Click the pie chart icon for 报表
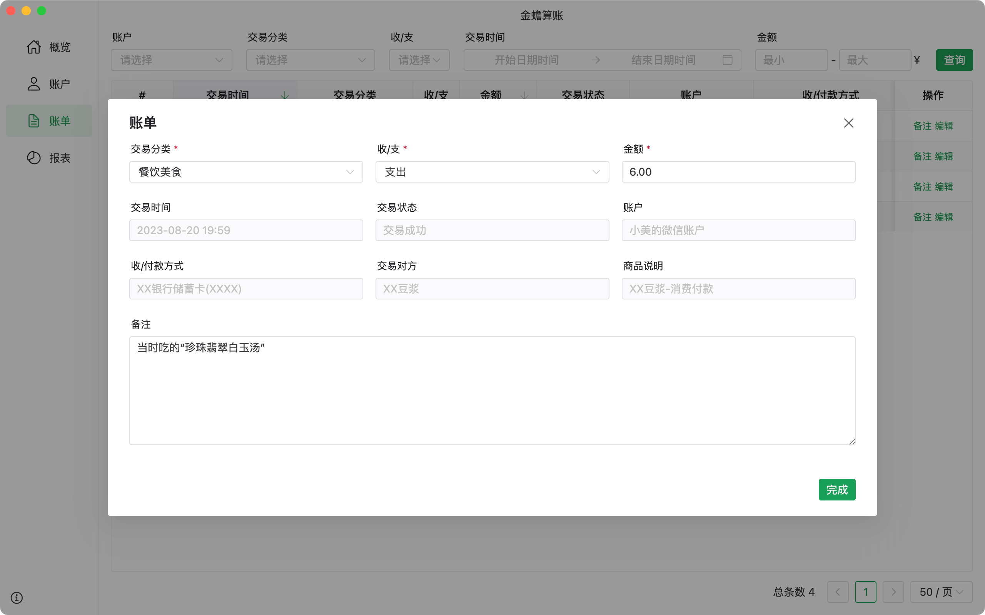The height and width of the screenshot is (615, 985). coord(34,158)
